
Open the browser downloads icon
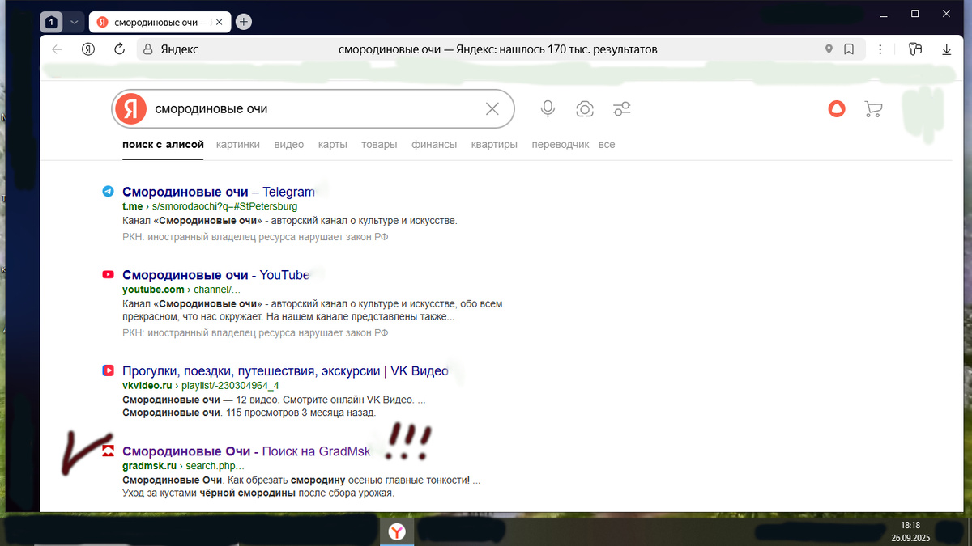[x=946, y=49]
